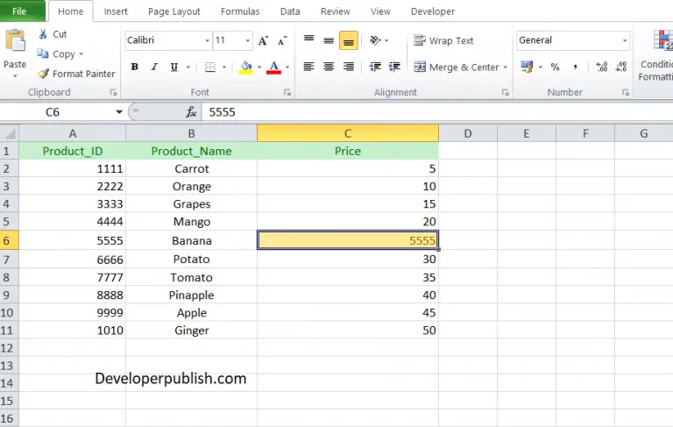Switch to the Formulas tab
The width and height of the screenshot is (673, 427).
pos(240,11)
